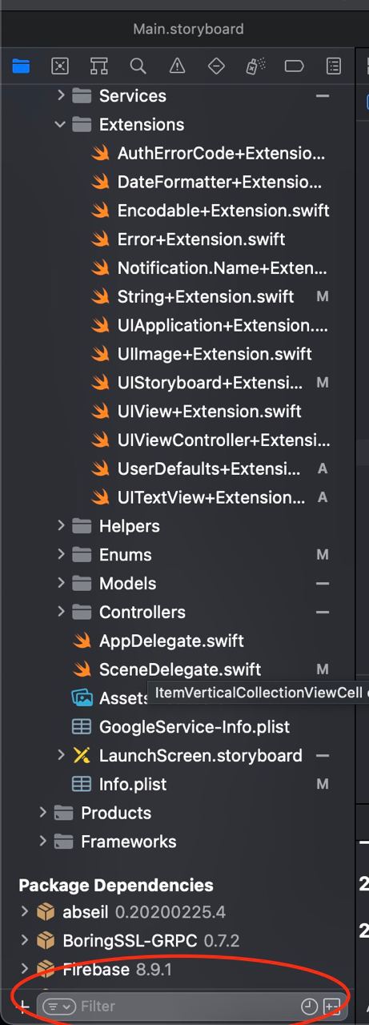Open the Find navigator magnifier
Image resolution: width=369 pixels, height=1025 pixels.
click(x=138, y=66)
